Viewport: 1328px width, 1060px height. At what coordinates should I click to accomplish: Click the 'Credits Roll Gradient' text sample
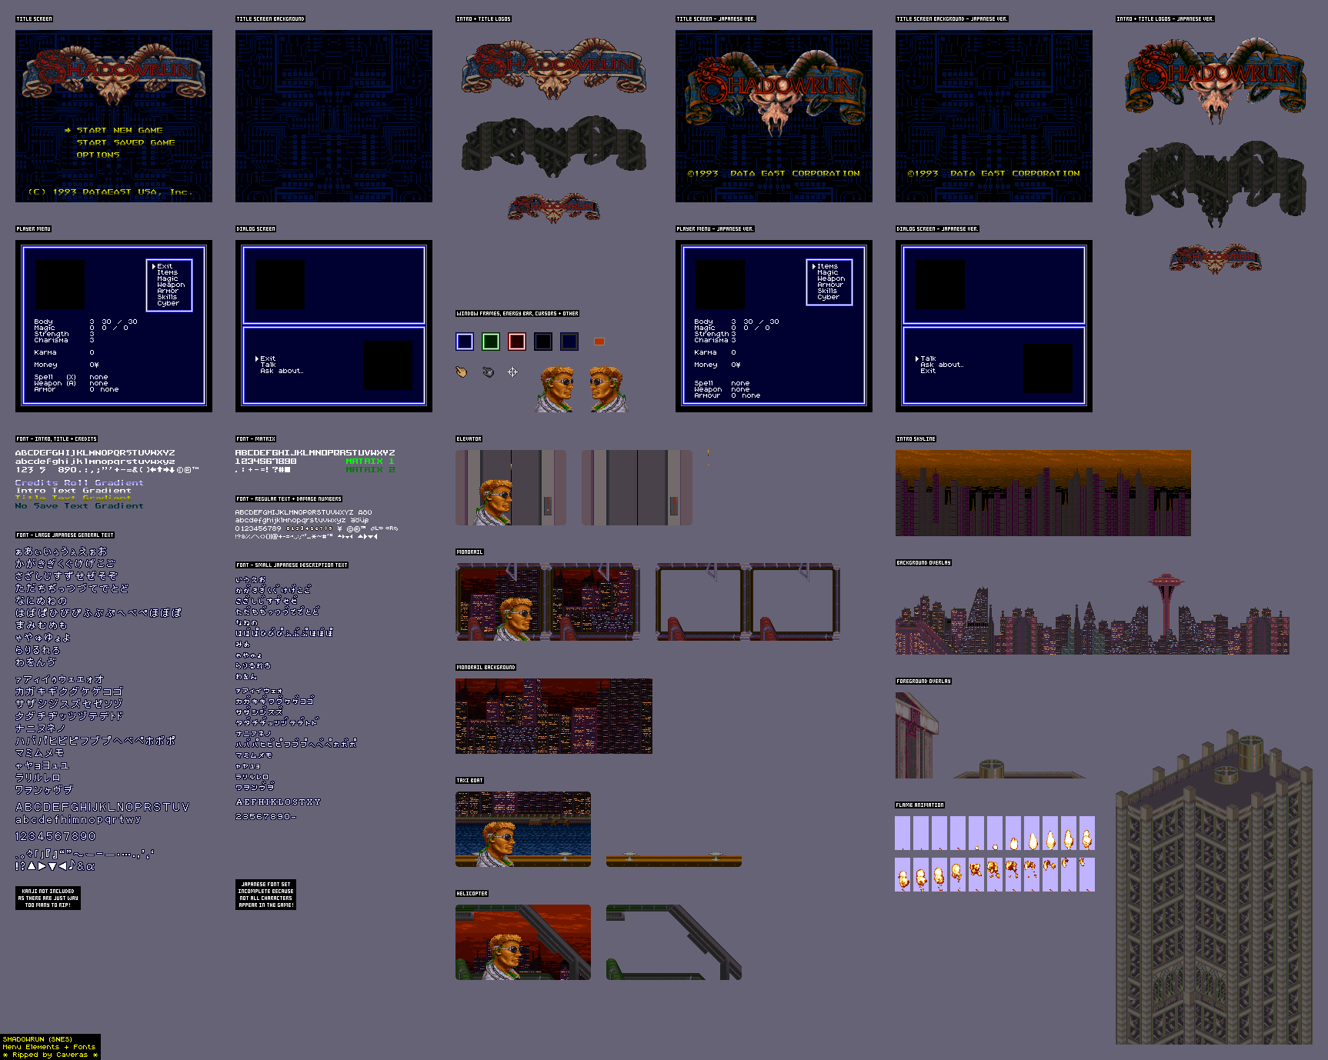[79, 483]
